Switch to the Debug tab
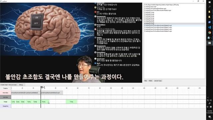 [x=21, y=85]
